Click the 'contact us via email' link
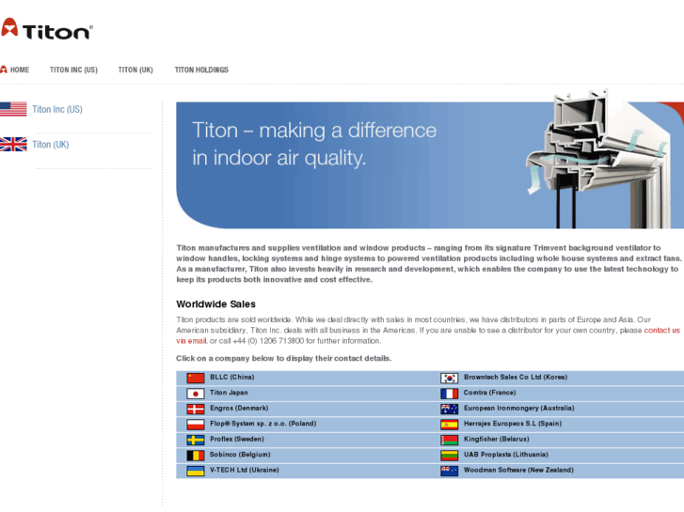Viewport: 684px width, 512px height. [661, 331]
